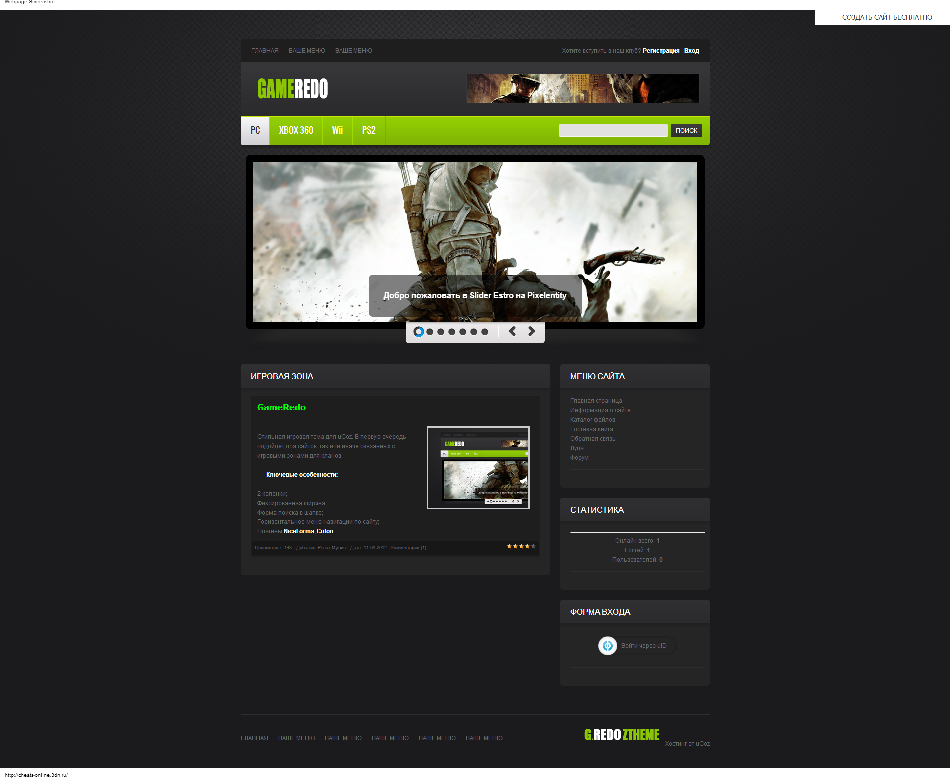Open Гостевая книга link
950x778 pixels.
(592, 429)
